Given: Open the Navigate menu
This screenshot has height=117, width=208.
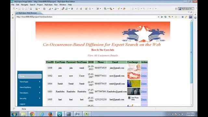Looking at the screenshot, I should pos(25,5).
